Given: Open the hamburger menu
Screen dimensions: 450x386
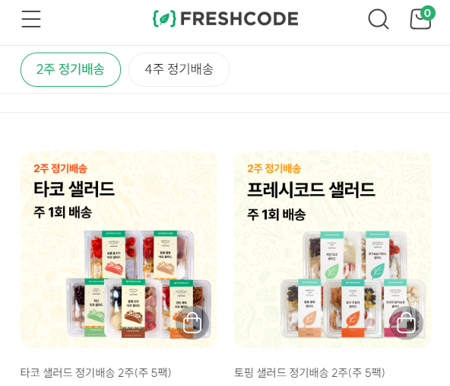Looking at the screenshot, I should tap(31, 19).
